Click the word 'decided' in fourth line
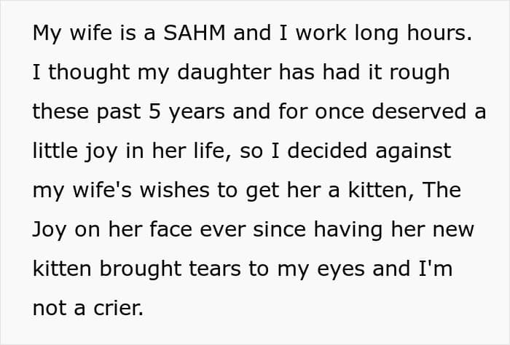 coord(327,151)
